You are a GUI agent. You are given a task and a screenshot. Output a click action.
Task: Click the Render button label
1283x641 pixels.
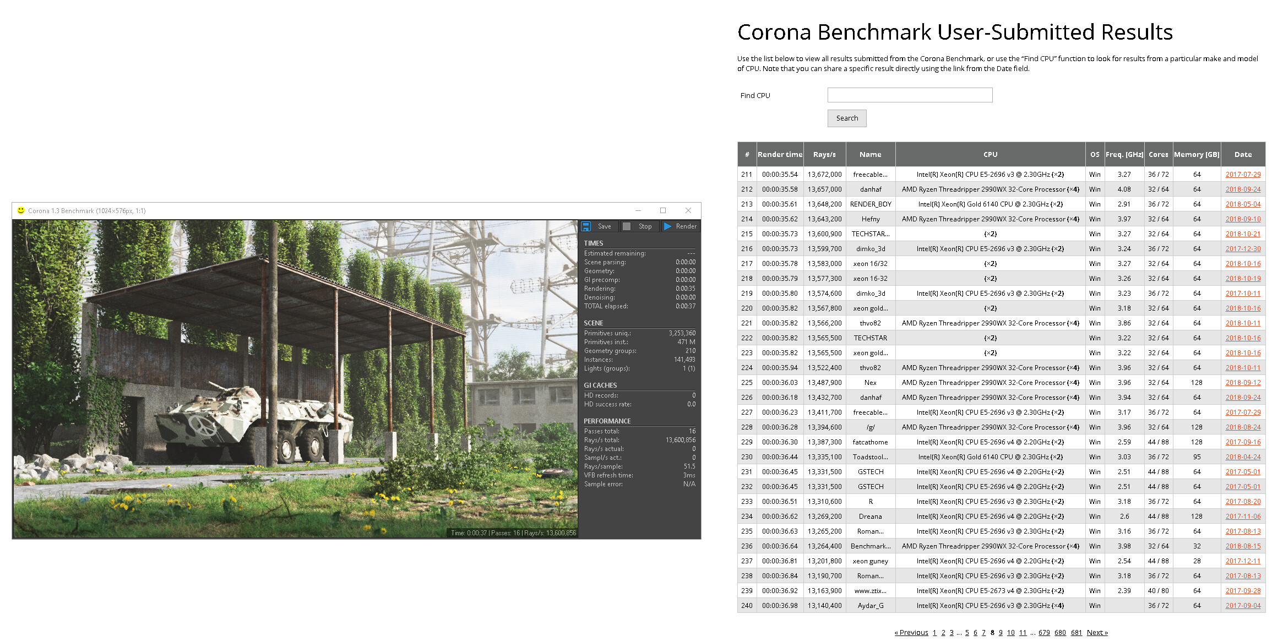coord(686,226)
